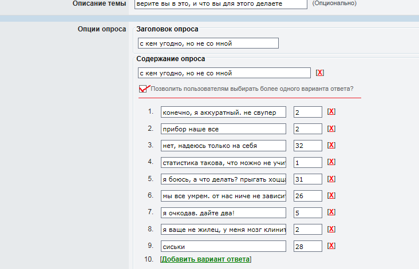Remove poll option 1 with its red X
Viewport: 419px width, 269px height.
pos(331,112)
